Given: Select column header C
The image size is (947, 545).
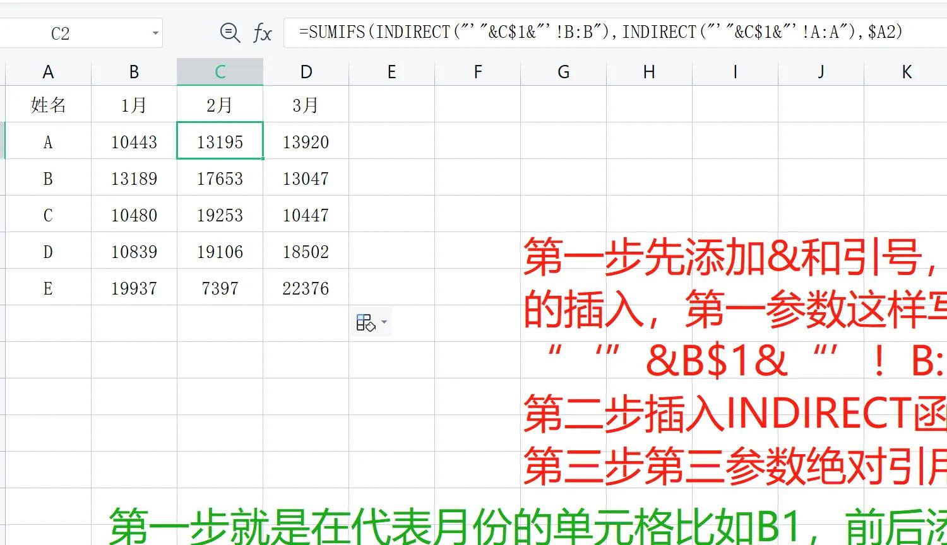Looking at the screenshot, I should 220,71.
